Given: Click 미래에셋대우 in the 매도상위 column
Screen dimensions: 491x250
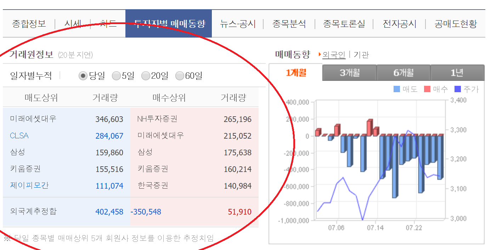Looking at the screenshot, I should tap(33, 119).
